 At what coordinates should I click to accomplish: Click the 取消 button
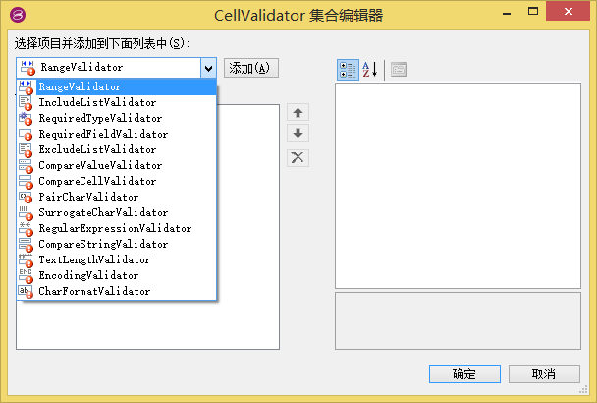click(x=543, y=374)
